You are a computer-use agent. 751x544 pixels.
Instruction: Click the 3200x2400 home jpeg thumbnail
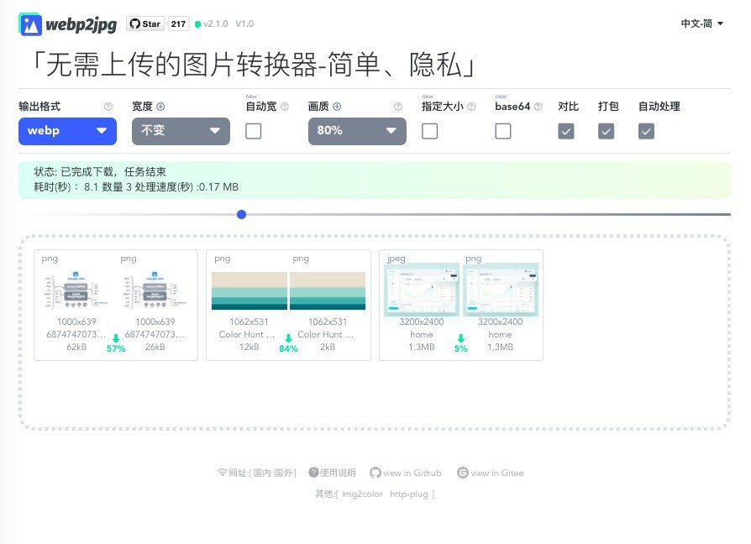[x=422, y=289]
